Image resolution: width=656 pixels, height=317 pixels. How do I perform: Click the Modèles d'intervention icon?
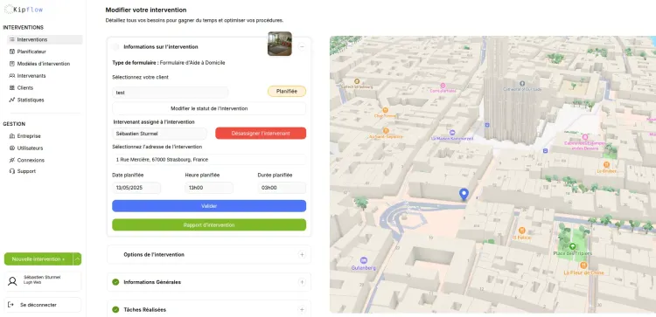coord(12,64)
